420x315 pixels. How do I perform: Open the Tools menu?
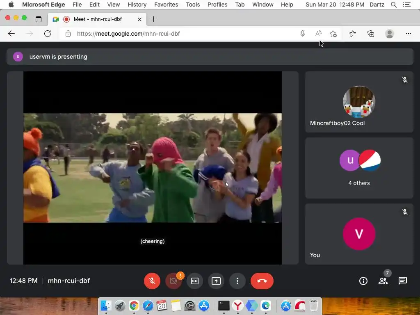[193, 5]
